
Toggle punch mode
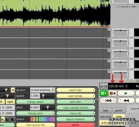(x=119, y=110)
